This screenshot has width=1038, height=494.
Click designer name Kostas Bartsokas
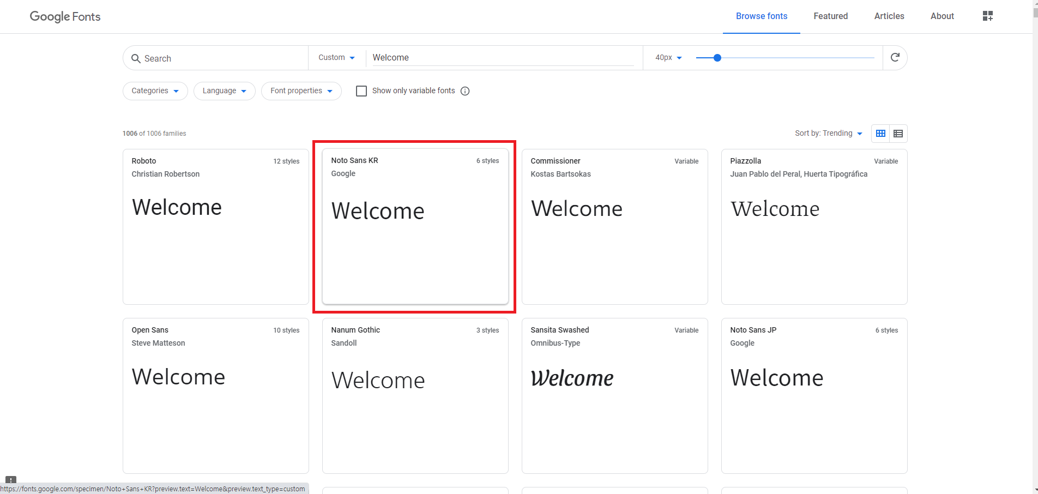(x=560, y=174)
